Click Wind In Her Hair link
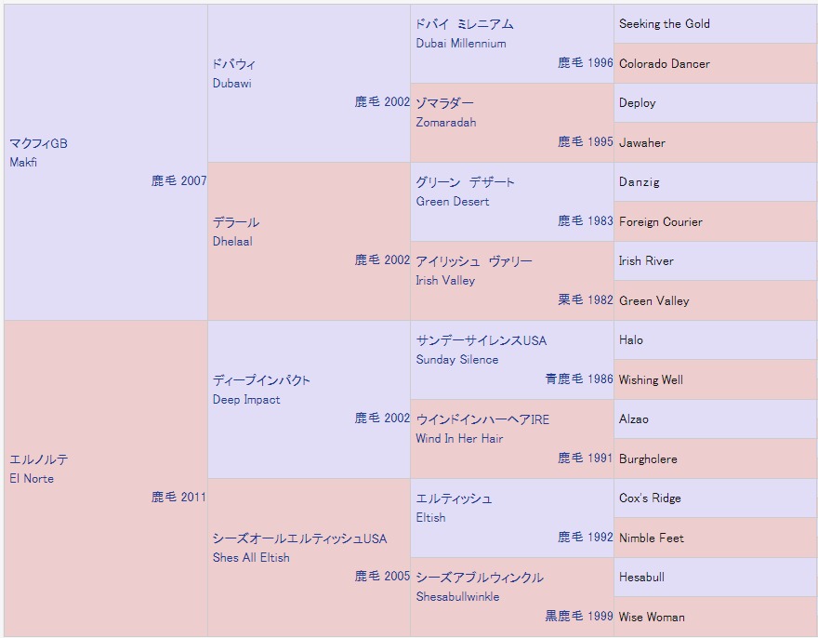The height and width of the screenshot is (638, 818). click(x=459, y=439)
